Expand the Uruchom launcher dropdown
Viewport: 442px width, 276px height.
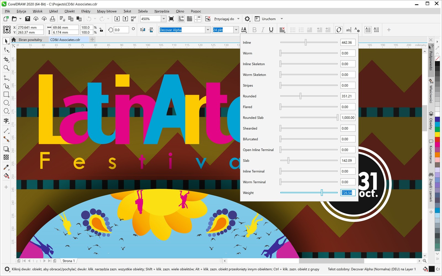tap(282, 19)
